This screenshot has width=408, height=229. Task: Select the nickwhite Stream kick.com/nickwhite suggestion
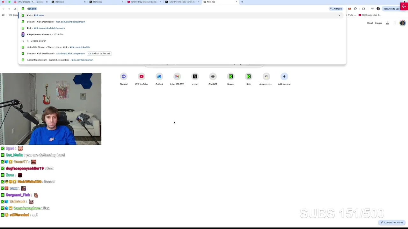[182, 47]
